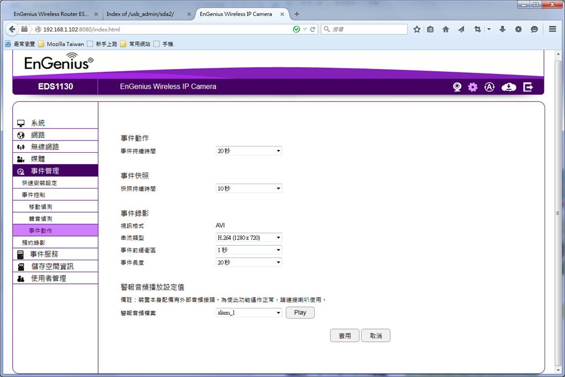Open the Firefox hamburger menu

pos(552,29)
